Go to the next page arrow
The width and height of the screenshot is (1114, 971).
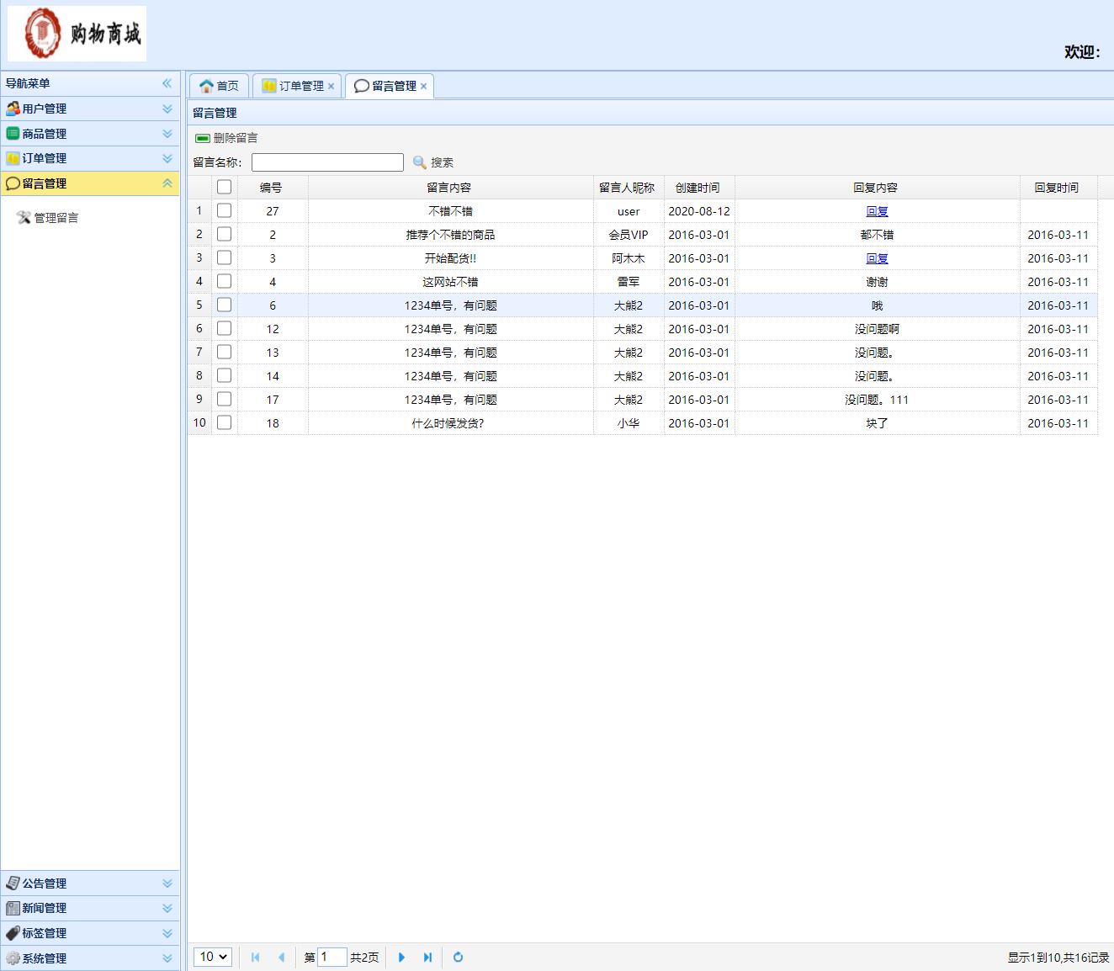point(401,957)
